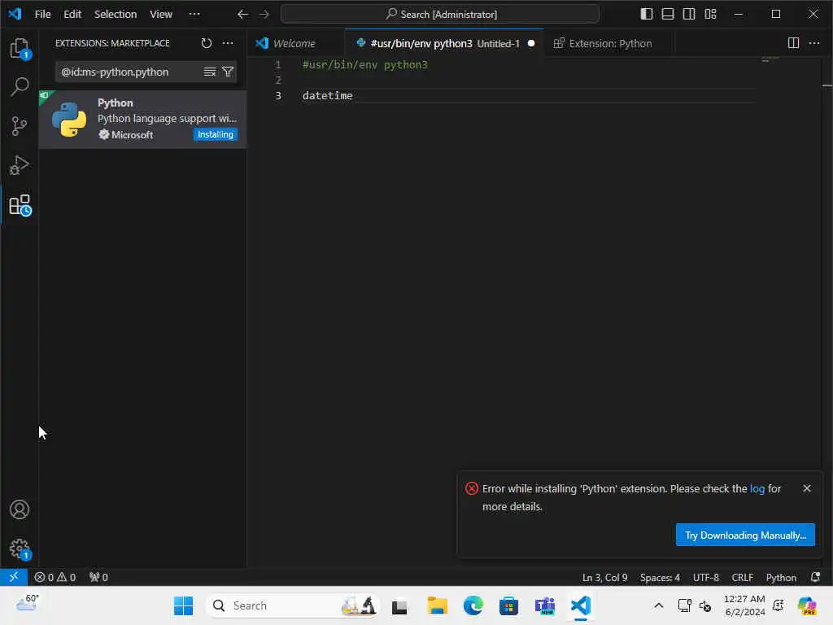Click the forwarded ports status indicator
This screenshot has height=625, width=833.
click(x=98, y=577)
